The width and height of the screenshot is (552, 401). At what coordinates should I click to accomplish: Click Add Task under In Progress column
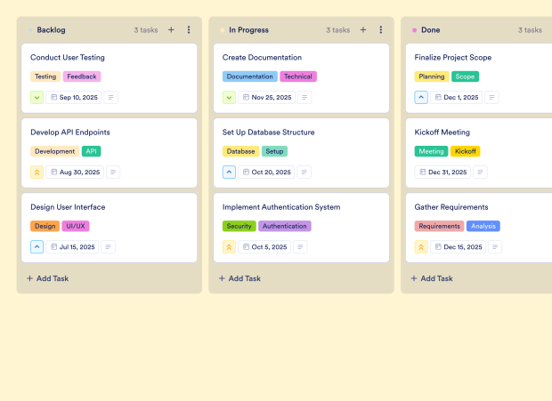239,278
